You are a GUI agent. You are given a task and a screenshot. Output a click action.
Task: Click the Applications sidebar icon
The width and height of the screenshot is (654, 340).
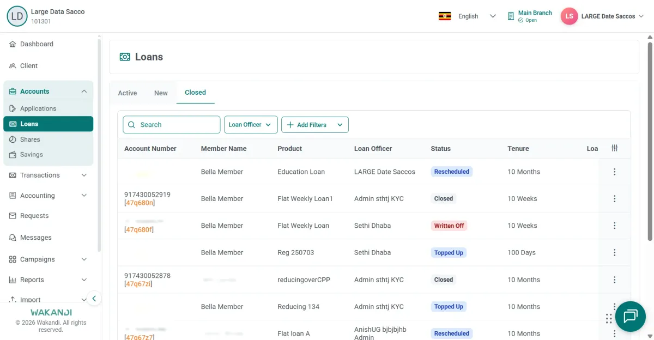point(13,108)
